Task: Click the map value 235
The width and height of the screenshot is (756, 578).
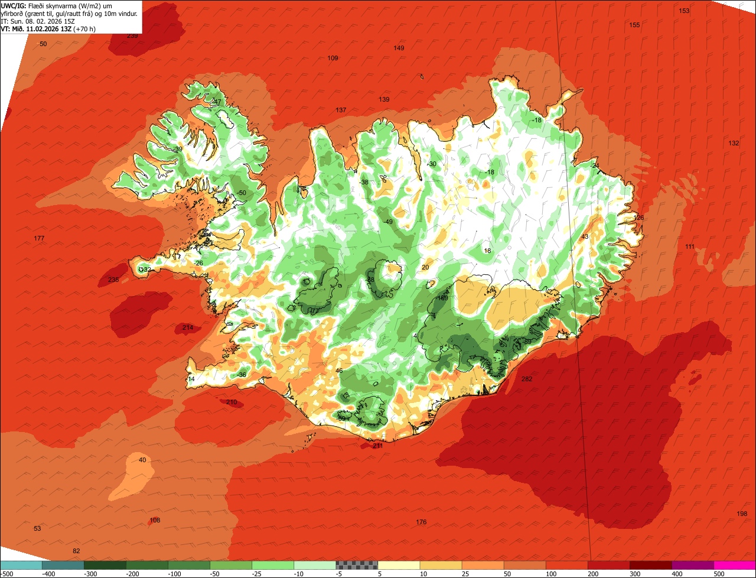Action: click(113, 280)
